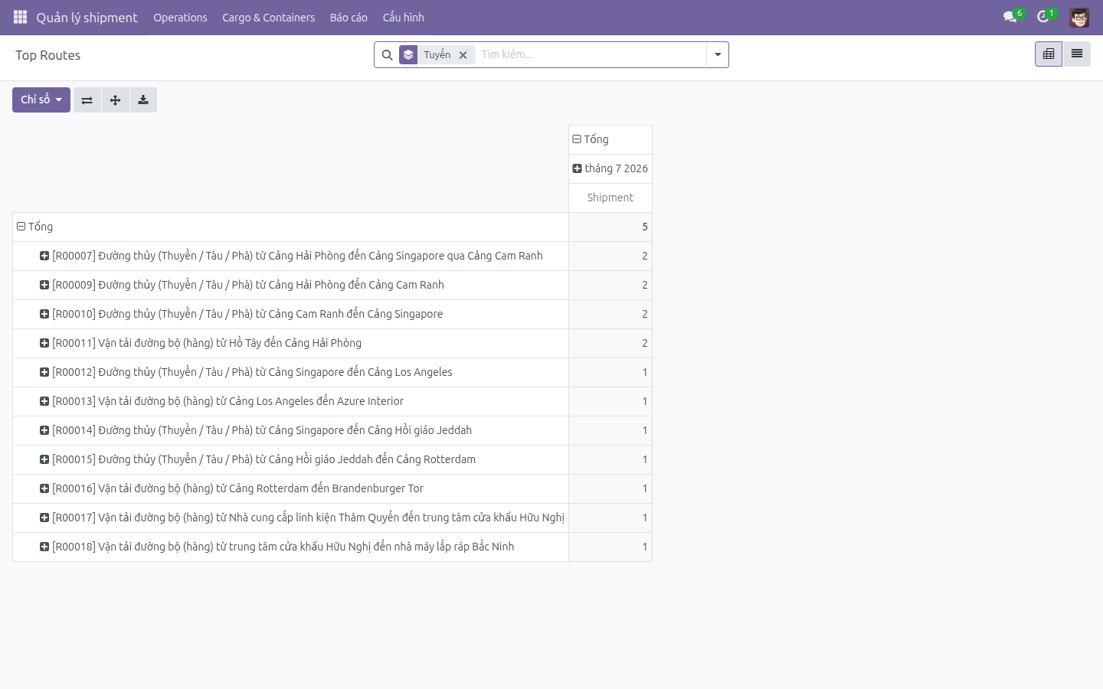1103x689 pixels.
Task: Open the Chỉ số measures dropdown
Action: (x=41, y=100)
